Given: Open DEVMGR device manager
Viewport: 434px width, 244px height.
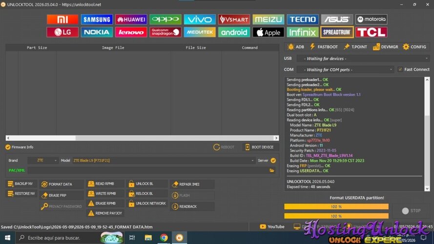Looking at the screenshot, I should coord(385,47).
